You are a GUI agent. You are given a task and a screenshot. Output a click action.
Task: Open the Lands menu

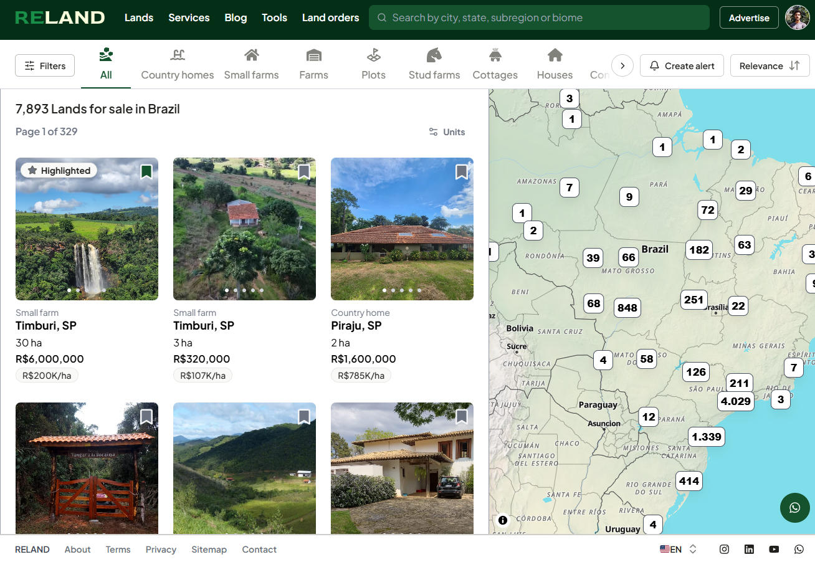139,17
